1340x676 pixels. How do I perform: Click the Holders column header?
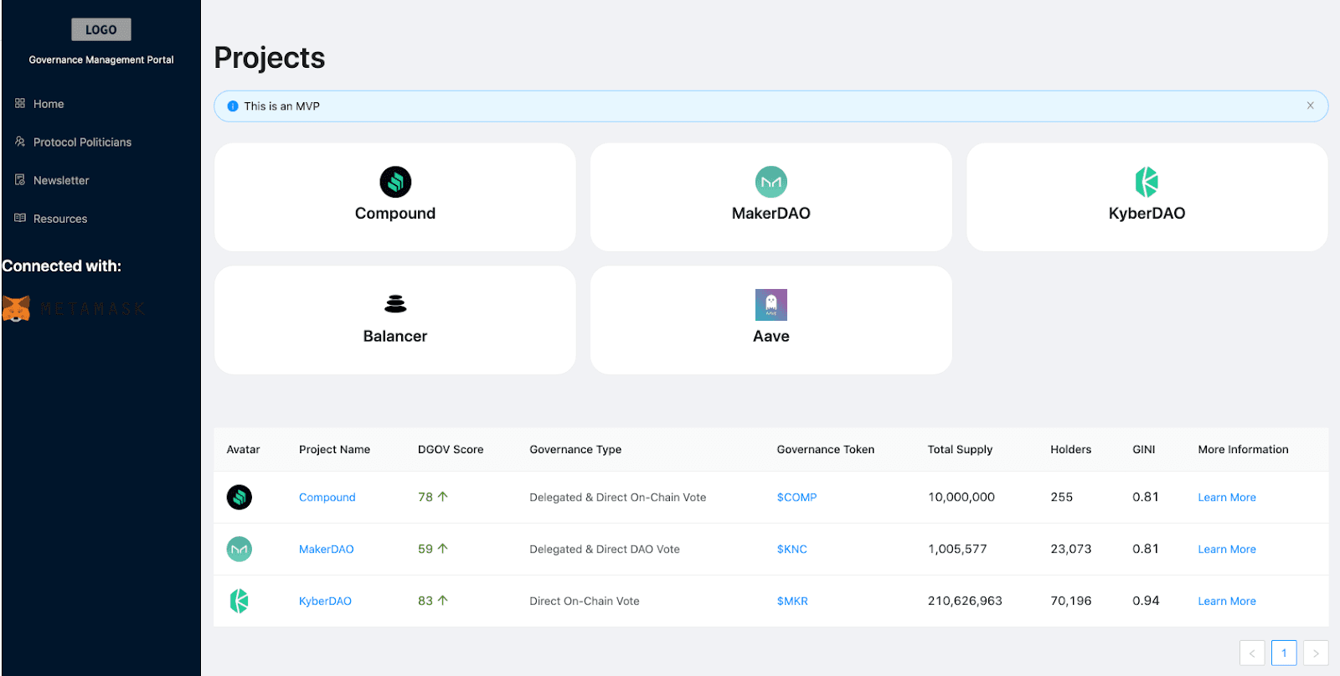pyautogui.click(x=1071, y=450)
